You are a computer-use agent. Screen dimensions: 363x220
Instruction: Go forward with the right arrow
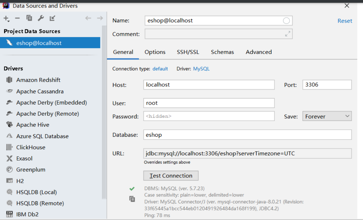point(100,18)
